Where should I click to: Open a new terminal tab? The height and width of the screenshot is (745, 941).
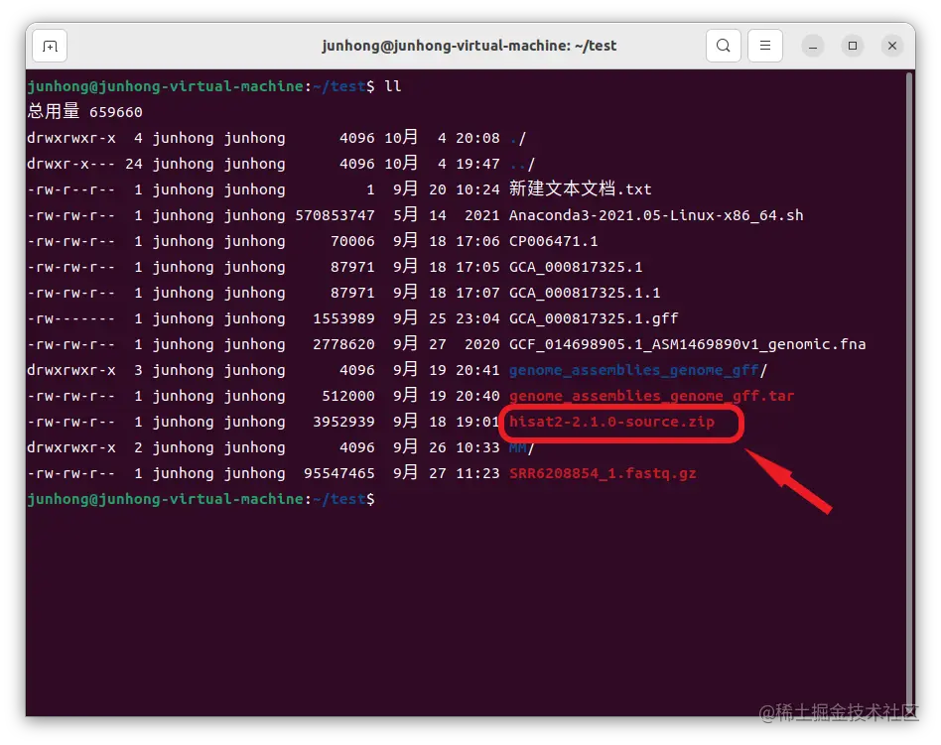pyautogui.click(x=50, y=46)
